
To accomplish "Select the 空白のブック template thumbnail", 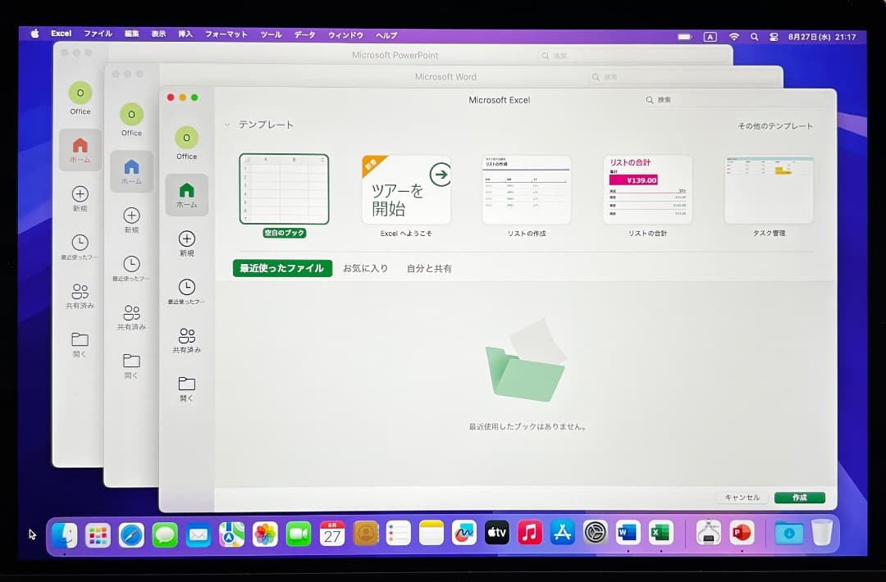I will tap(284, 189).
